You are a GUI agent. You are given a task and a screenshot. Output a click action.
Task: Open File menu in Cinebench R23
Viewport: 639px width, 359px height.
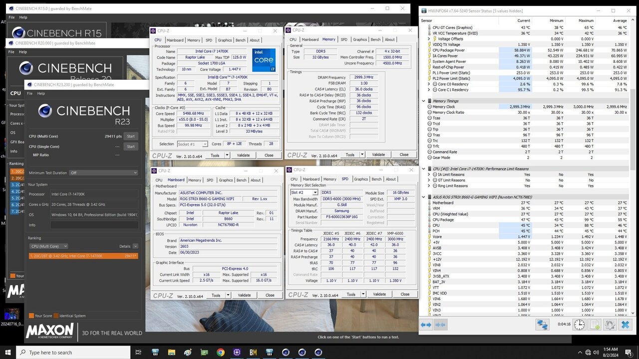[29, 93]
